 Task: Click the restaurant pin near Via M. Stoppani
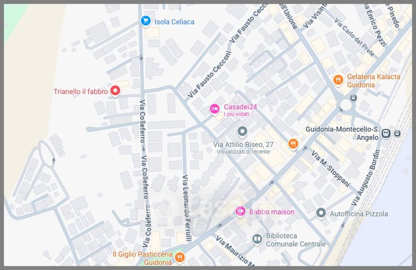point(293,145)
